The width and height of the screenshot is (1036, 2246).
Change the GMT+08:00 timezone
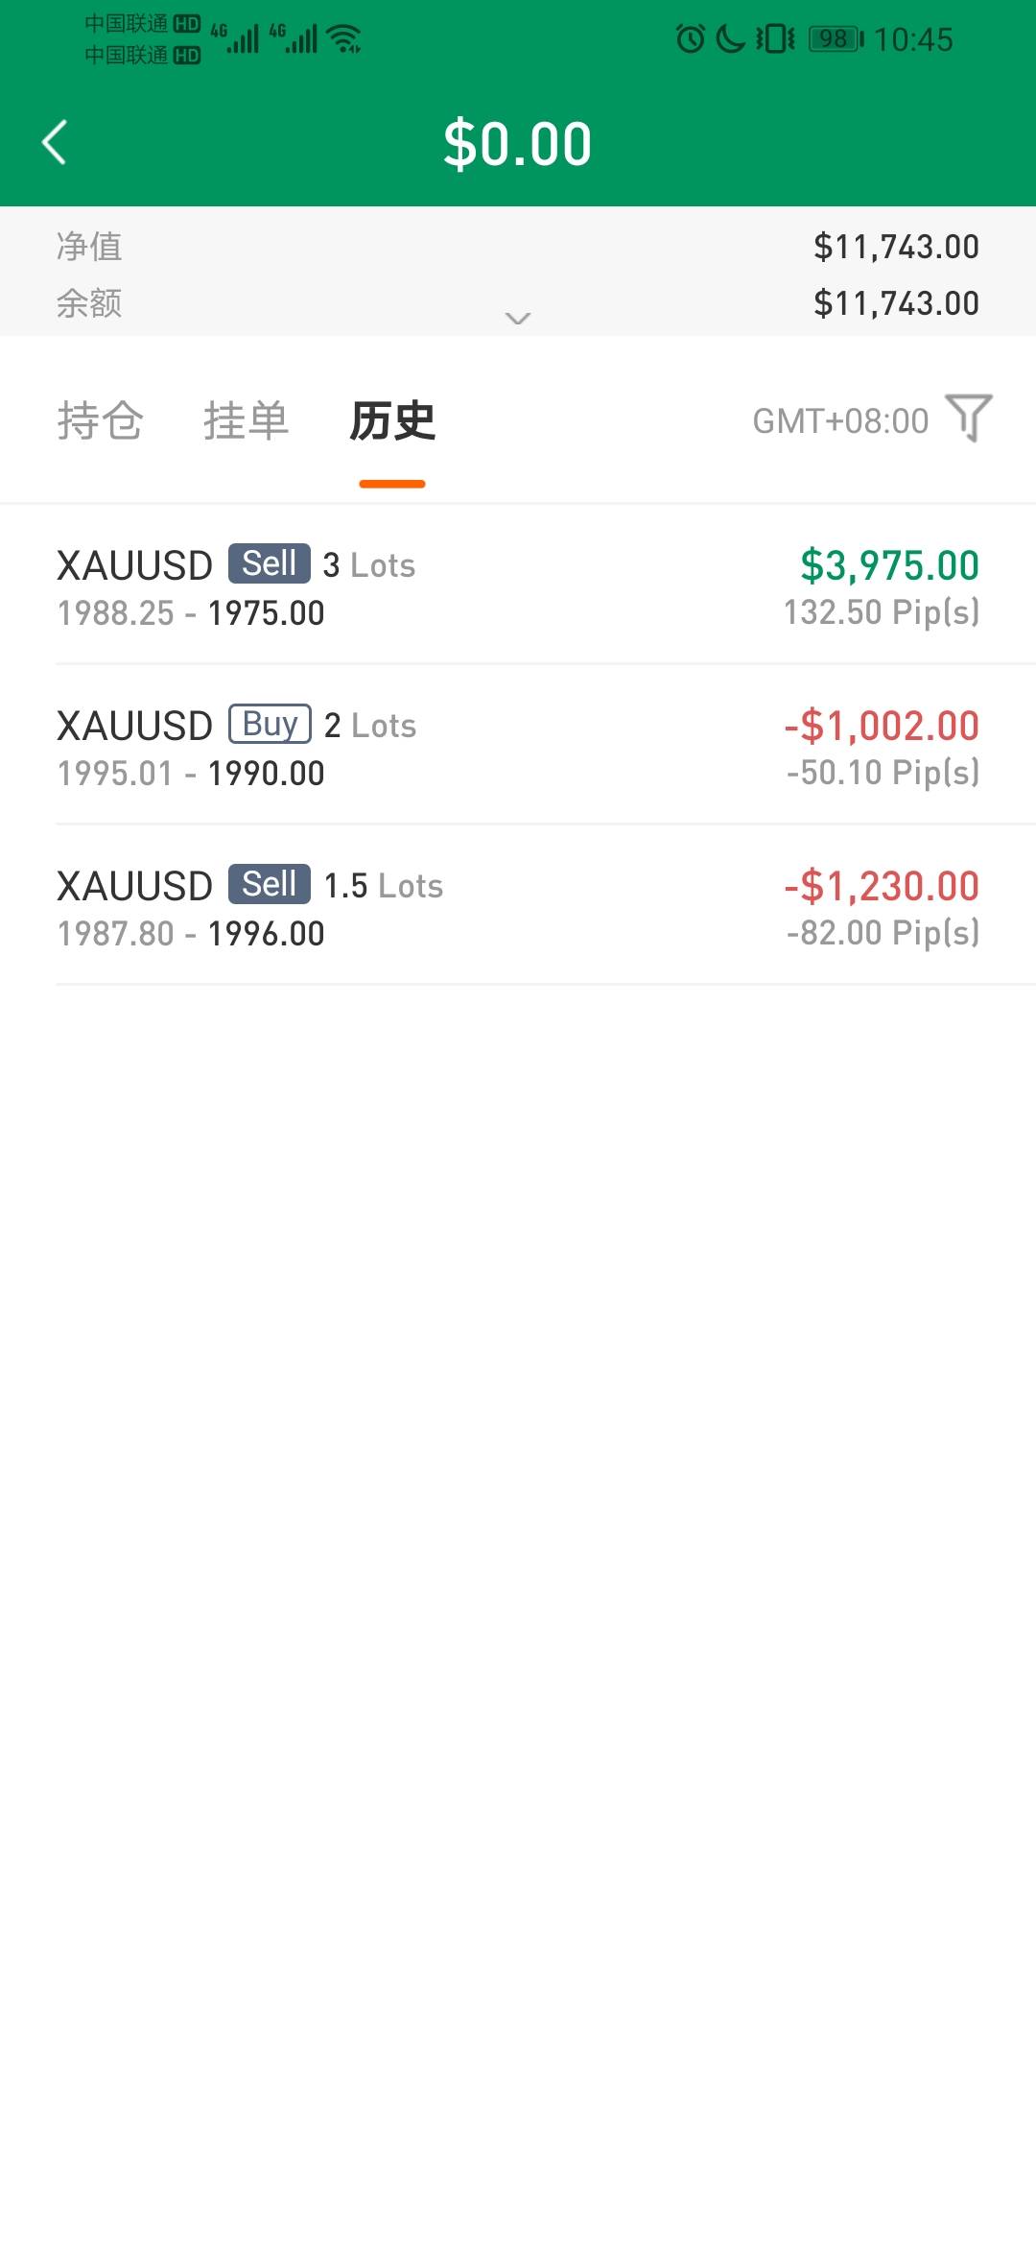click(x=840, y=420)
